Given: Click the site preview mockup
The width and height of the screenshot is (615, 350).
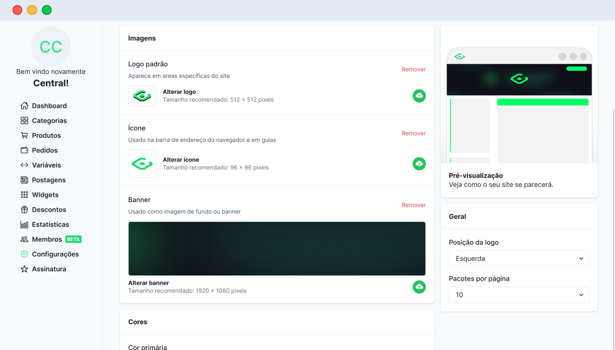Looking at the screenshot, I should click(x=519, y=105).
